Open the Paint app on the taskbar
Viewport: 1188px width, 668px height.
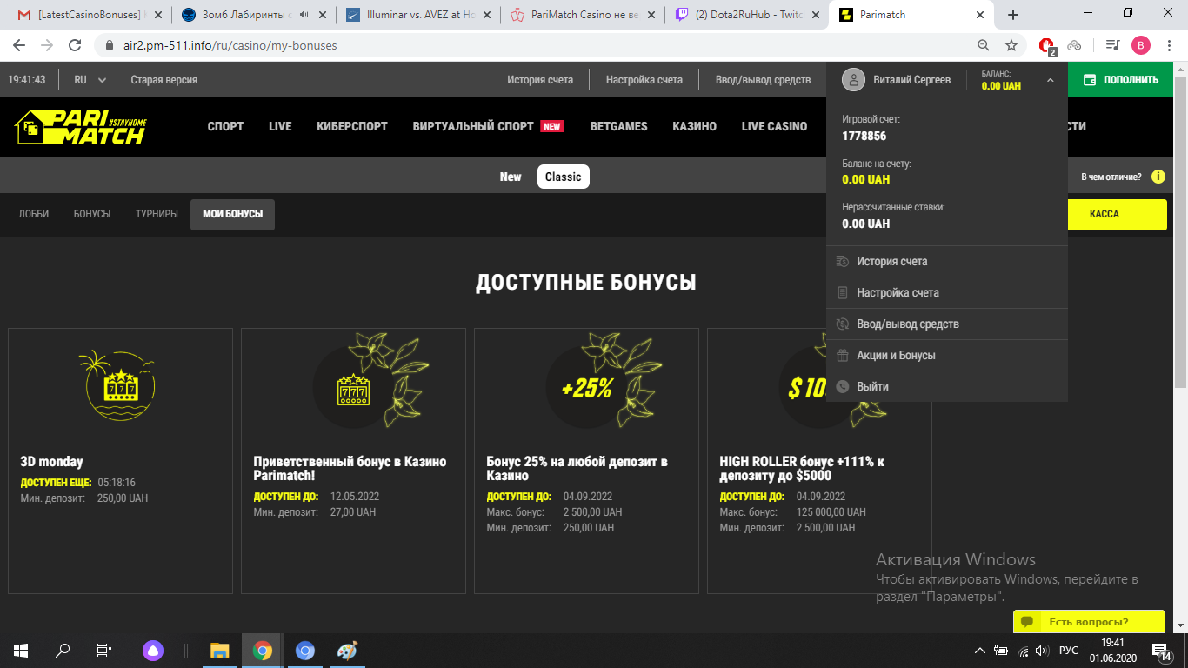(347, 650)
